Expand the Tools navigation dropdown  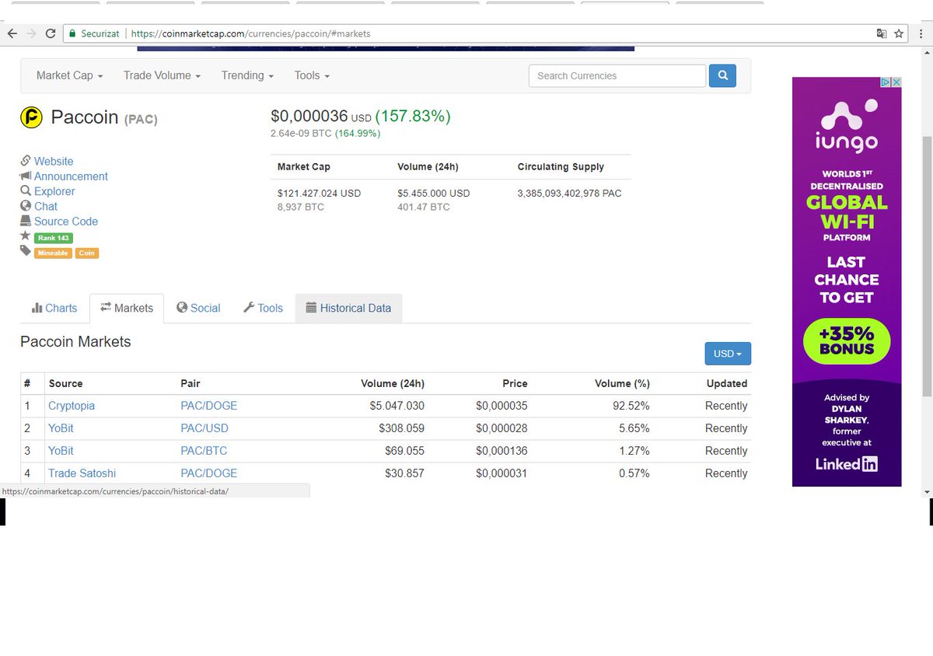pyautogui.click(x=312, y=75)
